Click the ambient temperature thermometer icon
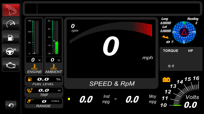 (54, 67)
